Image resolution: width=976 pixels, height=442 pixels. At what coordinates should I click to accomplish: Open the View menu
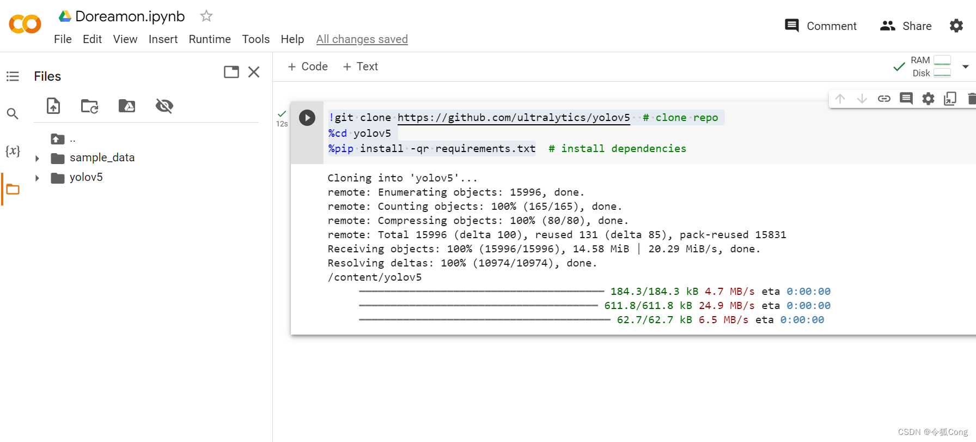click(125, 39)
